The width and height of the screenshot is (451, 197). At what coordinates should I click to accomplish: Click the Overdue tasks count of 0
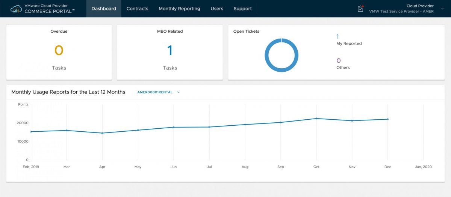[x=59, y=50]
